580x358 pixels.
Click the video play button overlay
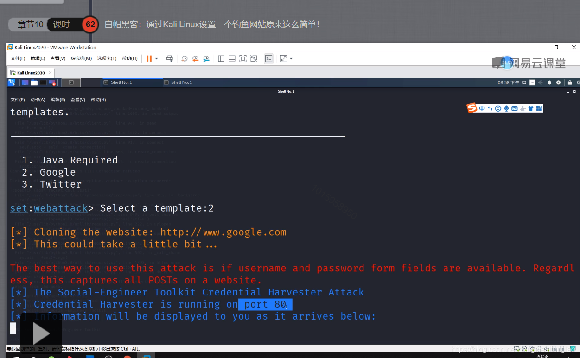point(41,333)
